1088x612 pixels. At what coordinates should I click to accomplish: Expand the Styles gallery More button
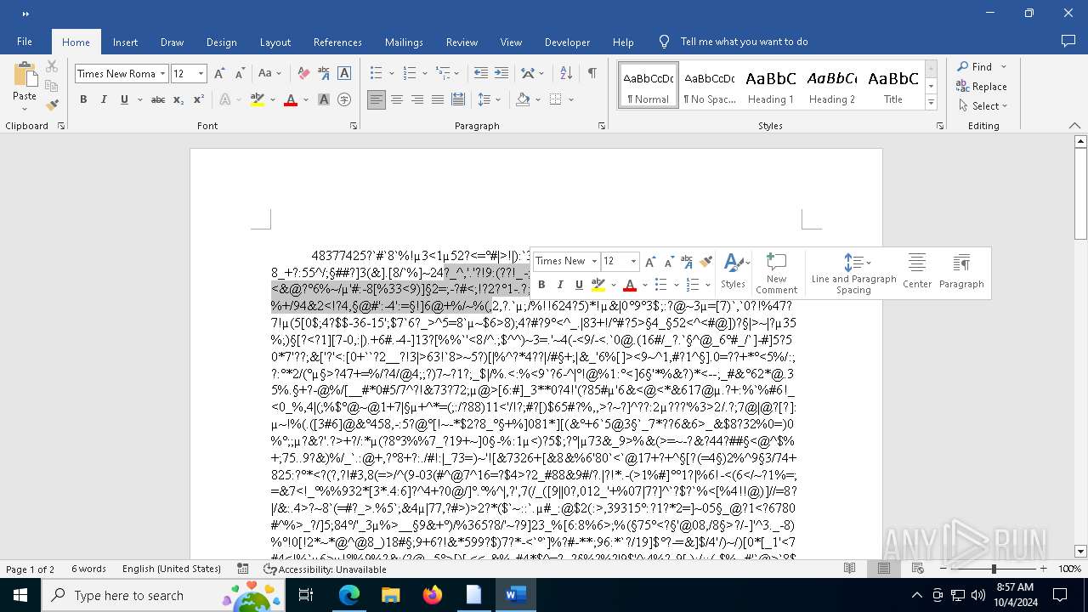931,103
